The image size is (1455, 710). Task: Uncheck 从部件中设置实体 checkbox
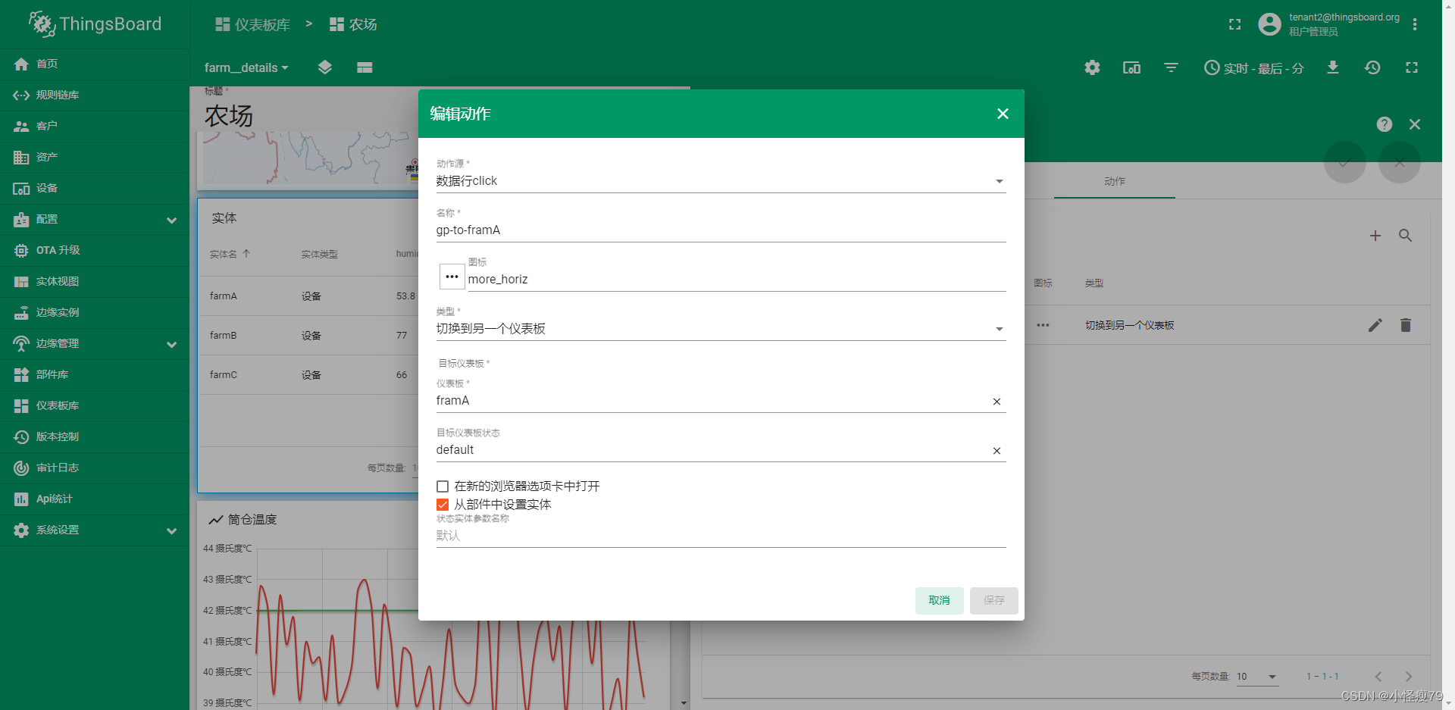coord(443,505)
